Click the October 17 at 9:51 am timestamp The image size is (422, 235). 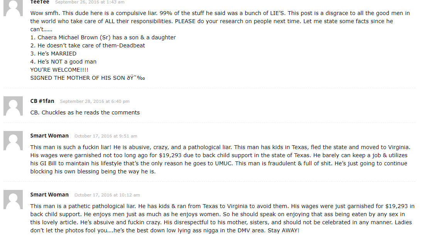pyautogui.click(x=106, y=136)
